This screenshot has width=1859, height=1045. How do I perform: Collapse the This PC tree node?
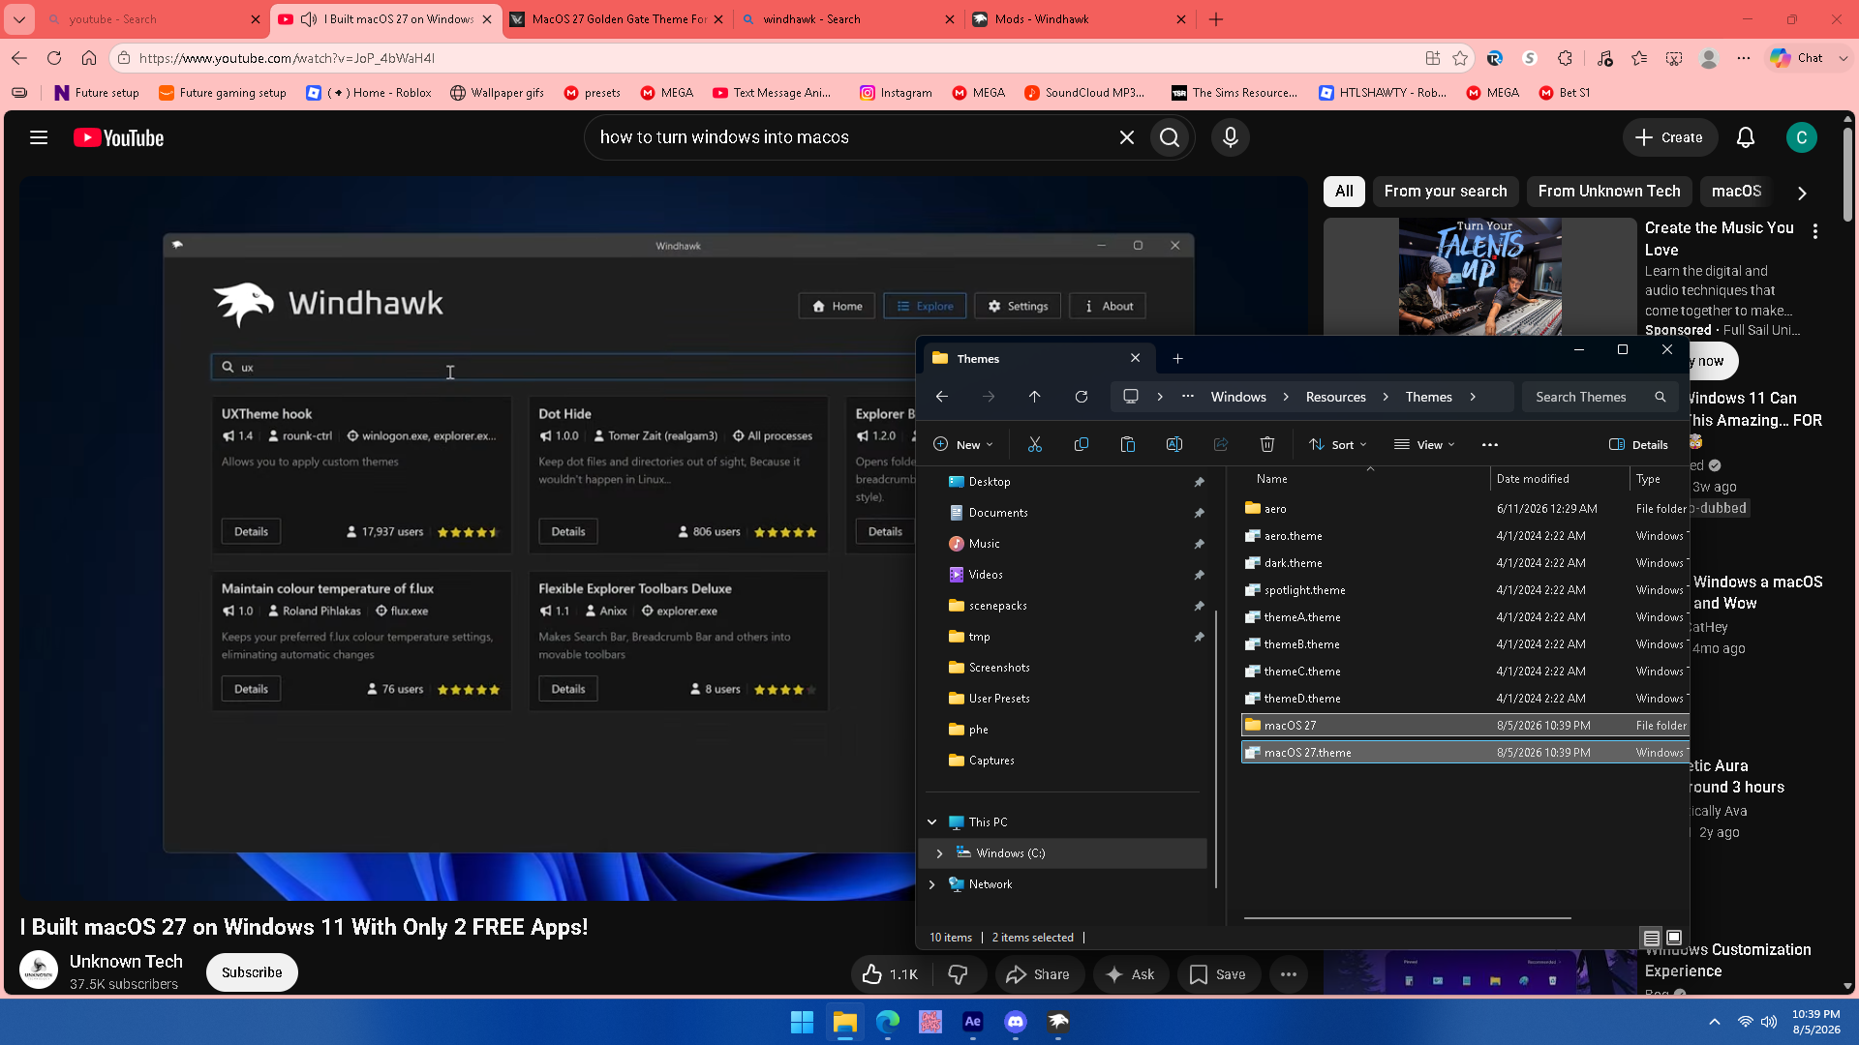tap(931, 822)
